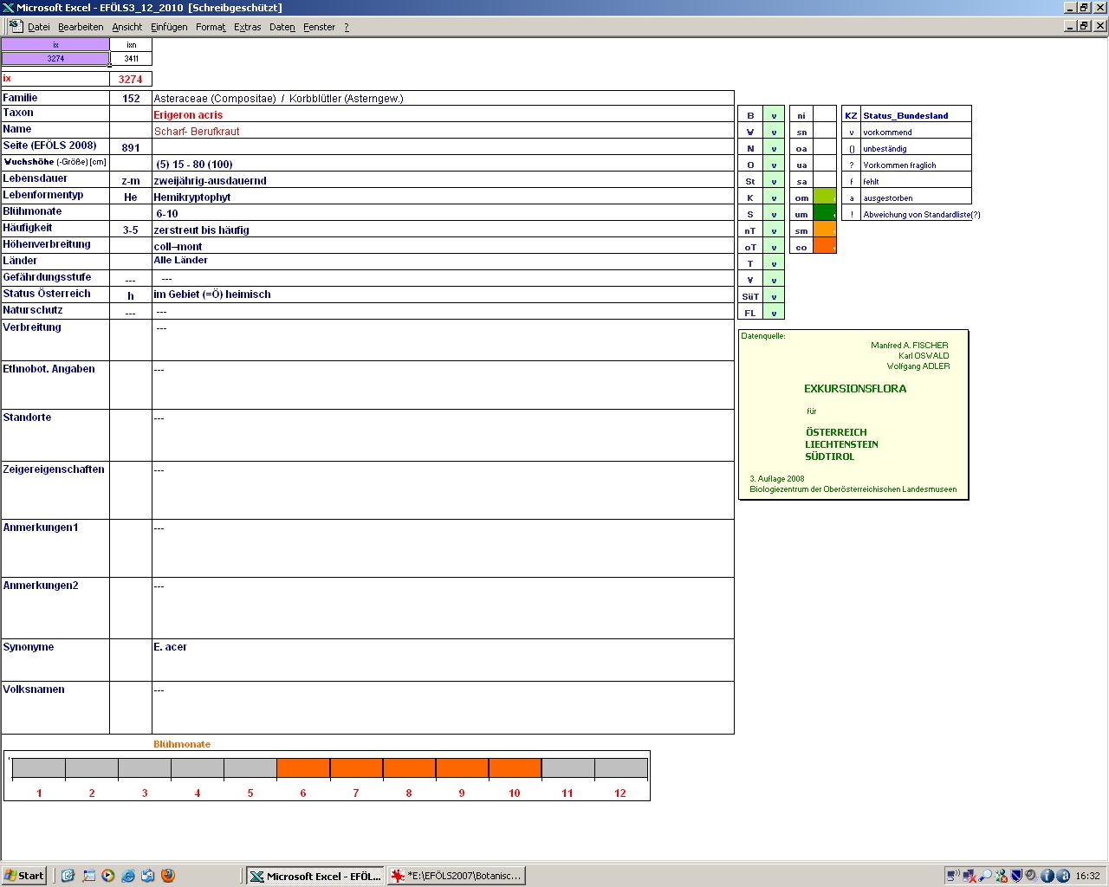1109x887 pixels.
Task: Click the orange 'sm' color cell
Action: coord(825,230)
